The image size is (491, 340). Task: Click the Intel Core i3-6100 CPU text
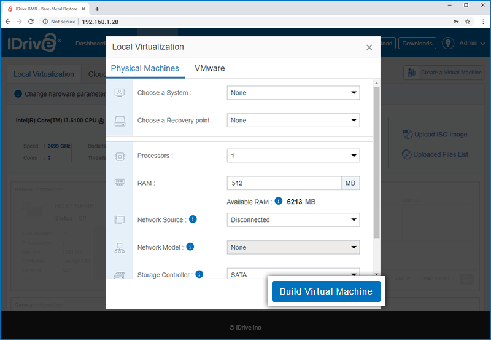click(x=60, y=121)
